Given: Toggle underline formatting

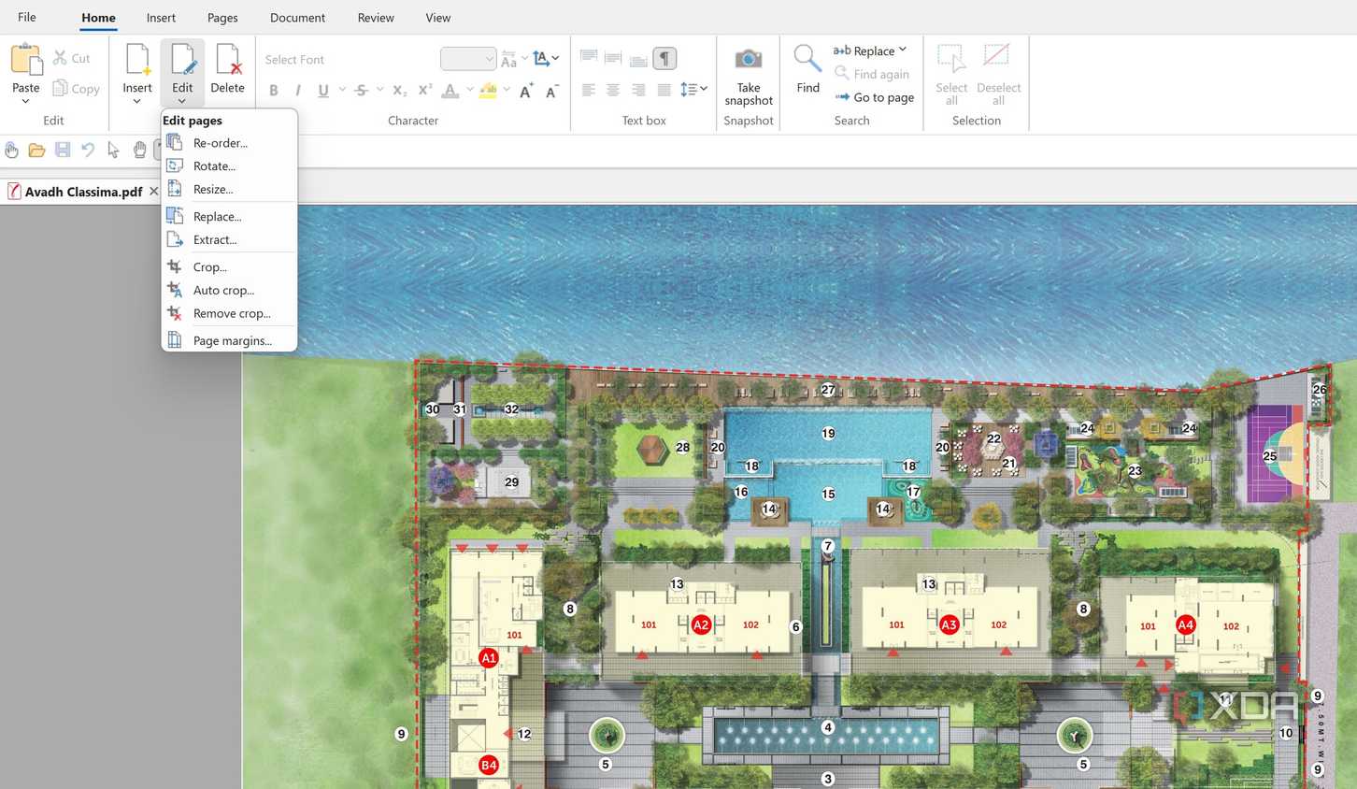Looking at the screenshot, I should [323, 91].
